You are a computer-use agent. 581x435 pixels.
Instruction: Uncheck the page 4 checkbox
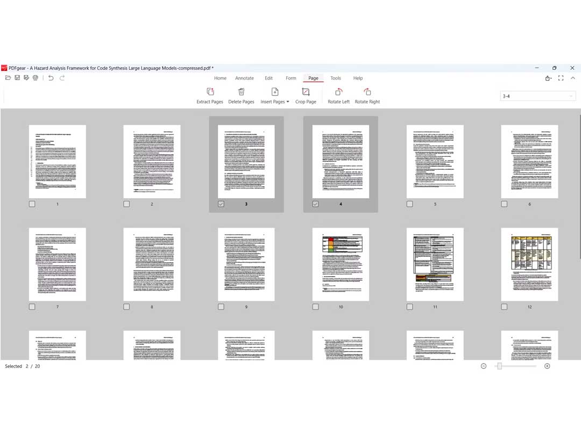pos(315,204)
